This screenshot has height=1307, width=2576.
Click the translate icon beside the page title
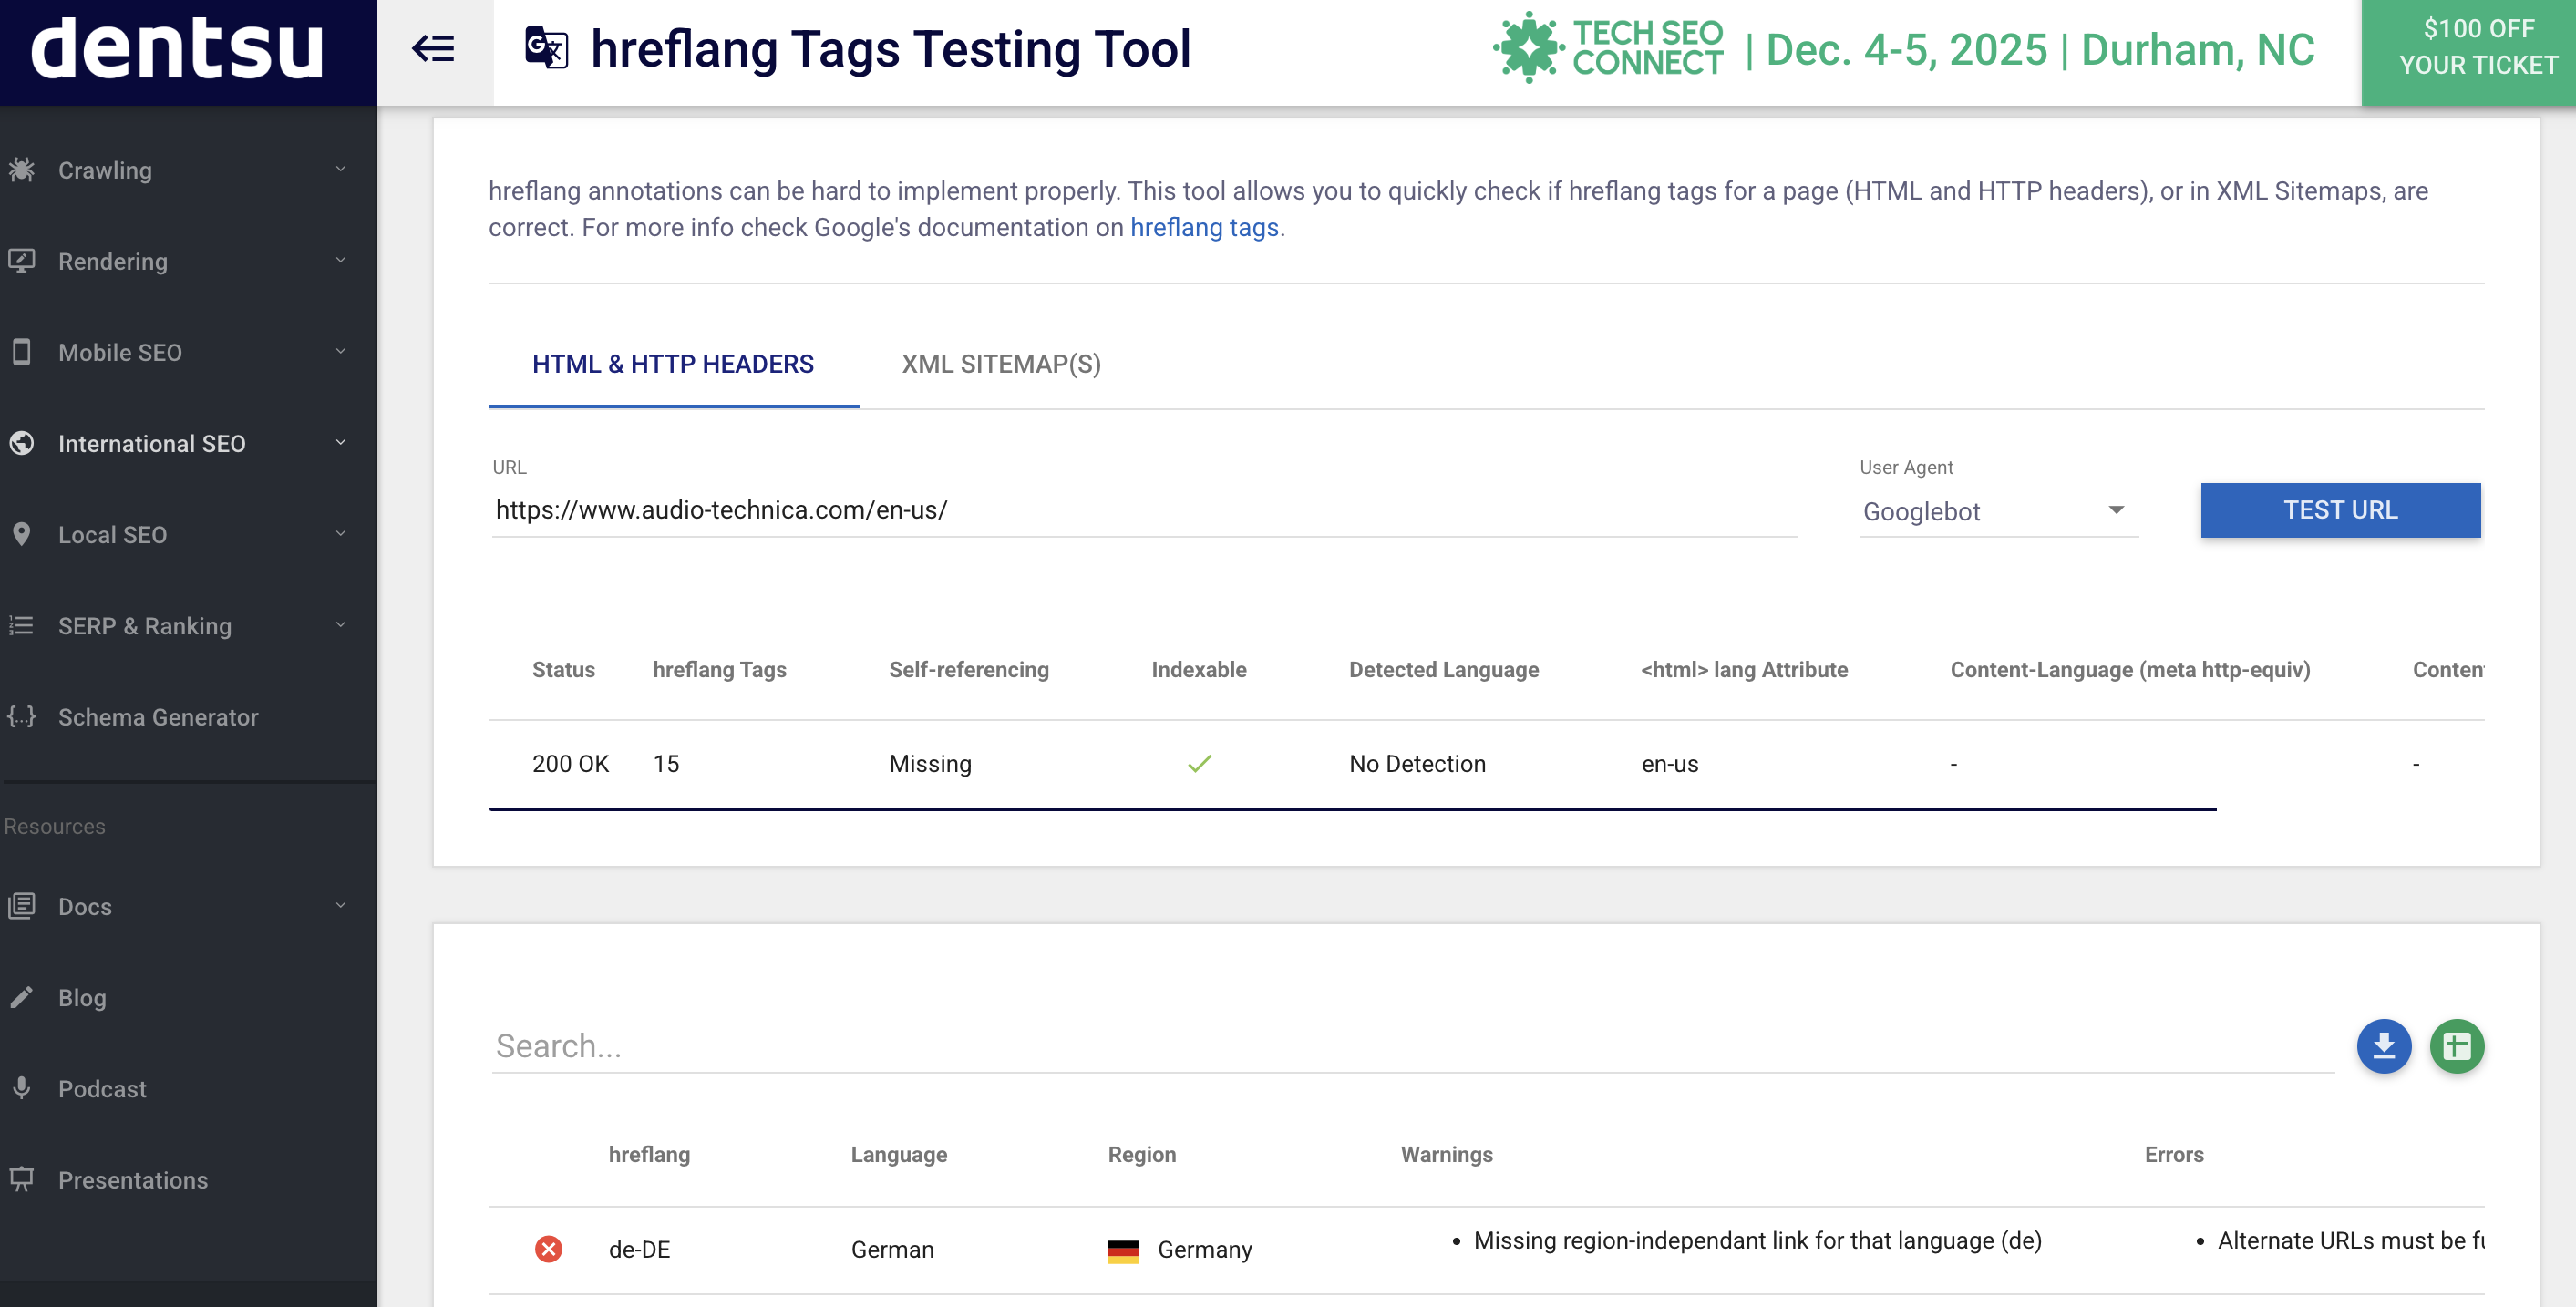(x=547, y=48)
